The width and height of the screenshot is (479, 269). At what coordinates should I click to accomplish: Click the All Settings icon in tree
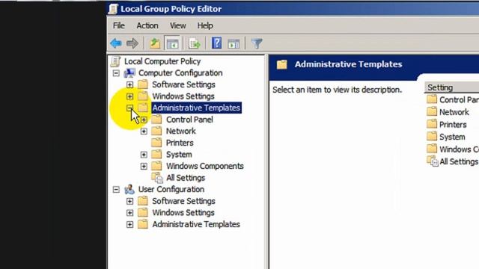pos(157,178)
